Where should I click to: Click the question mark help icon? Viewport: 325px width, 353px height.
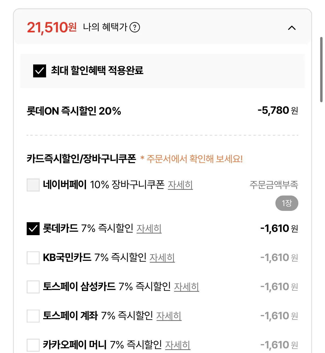click(x=135, y=27)
